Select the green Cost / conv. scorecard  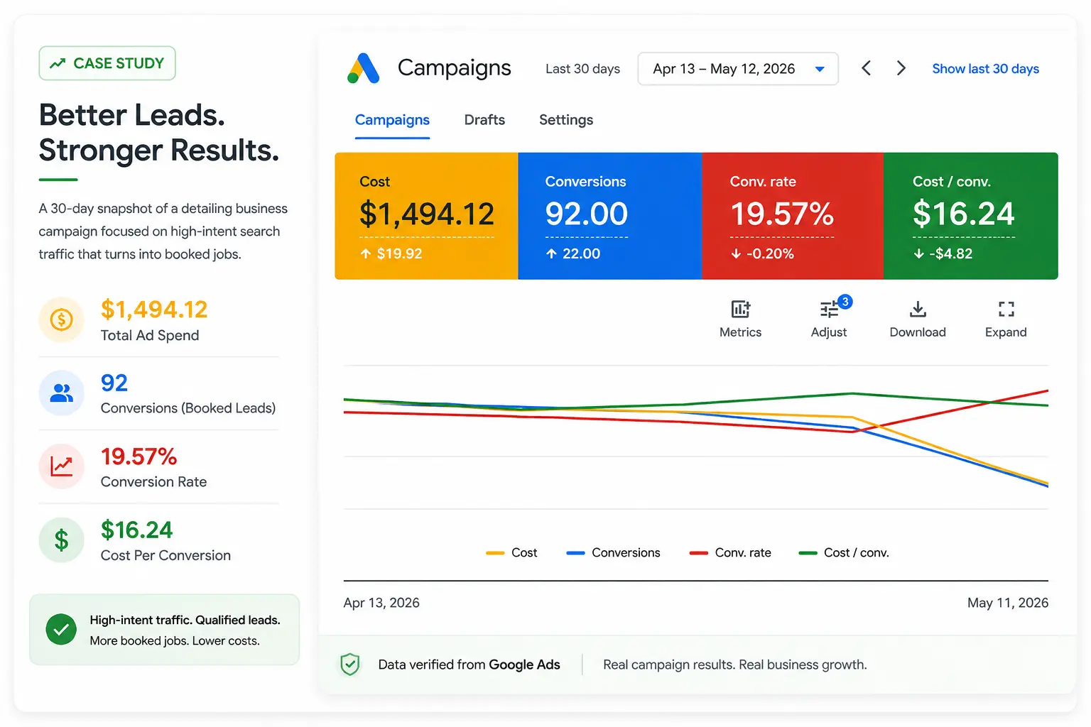coord(971,216)
